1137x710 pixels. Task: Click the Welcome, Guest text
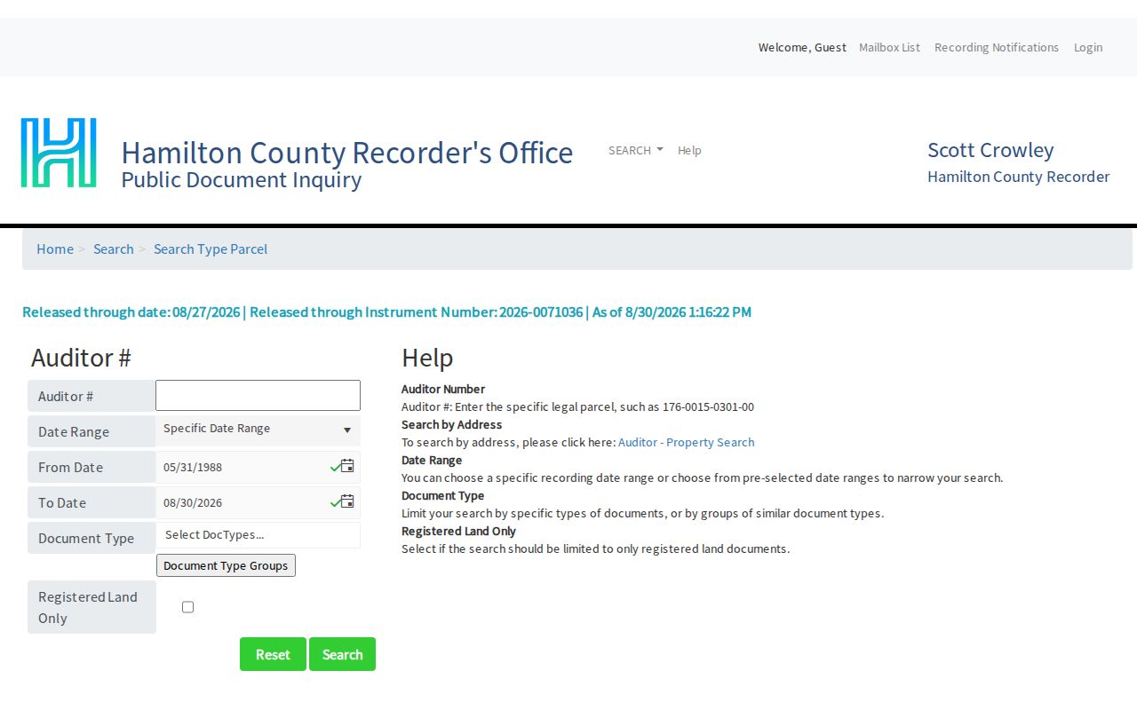coord(802,47)
